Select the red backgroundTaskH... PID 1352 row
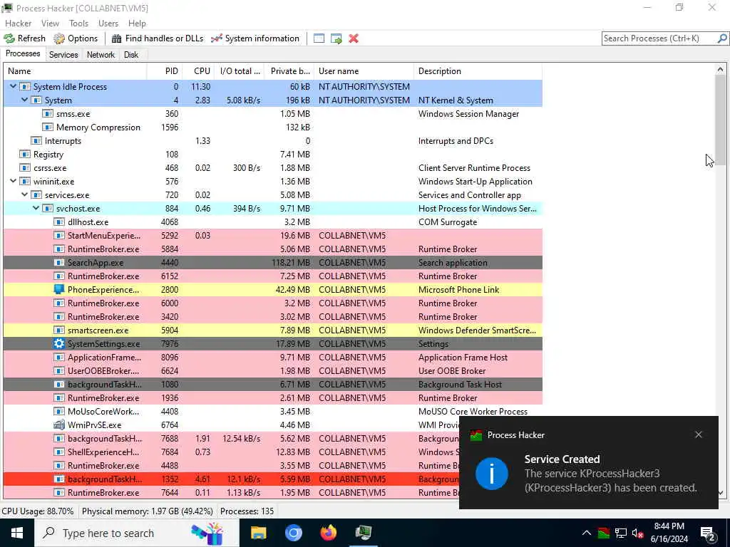Screen dimensions: 730x547 [x=231, y=479]
